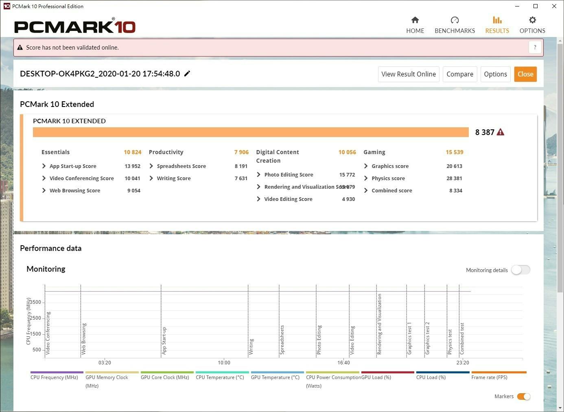Toggle the Monitoring details switch
The image size is (564, 412).
pyautogui.click(x=521, y=270)
